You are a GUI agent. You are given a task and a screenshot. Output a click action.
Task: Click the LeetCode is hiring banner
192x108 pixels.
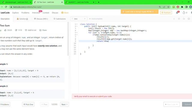[139, 12]
